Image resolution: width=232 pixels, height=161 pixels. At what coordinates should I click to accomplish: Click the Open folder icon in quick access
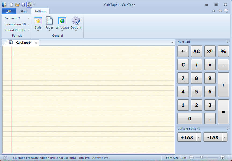pyautogui.click(x=17, y=5)
